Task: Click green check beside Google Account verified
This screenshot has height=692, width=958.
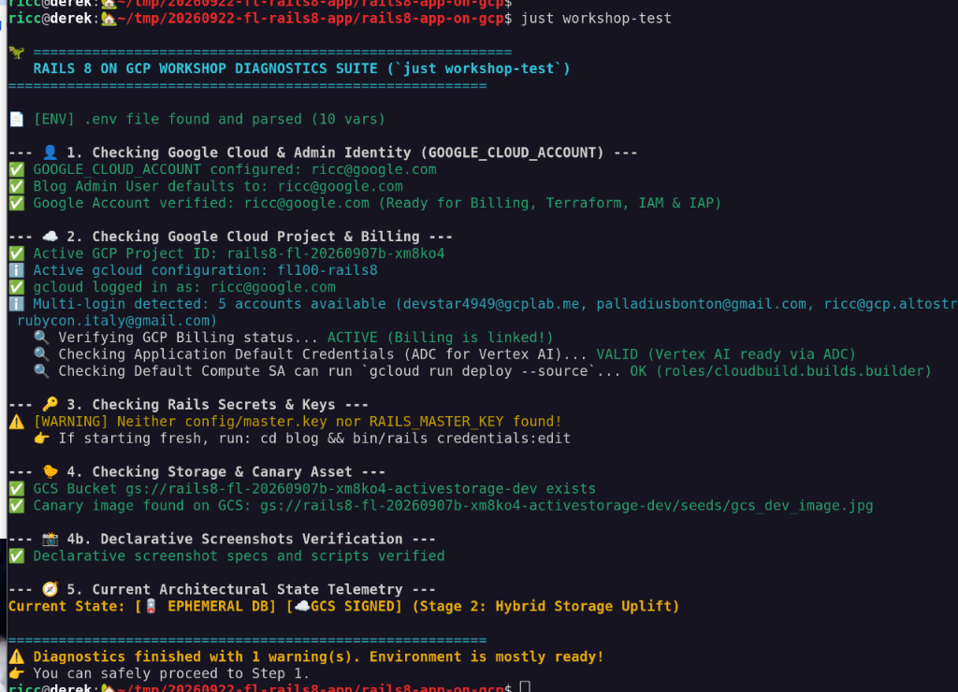Action: coord(17,203)
